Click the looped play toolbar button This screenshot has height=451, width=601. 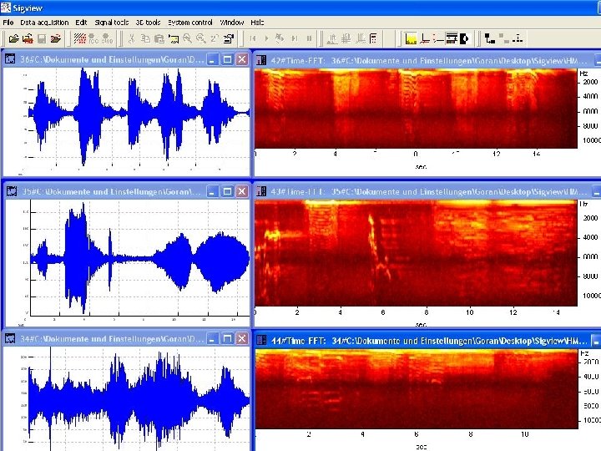click(280, 38)
